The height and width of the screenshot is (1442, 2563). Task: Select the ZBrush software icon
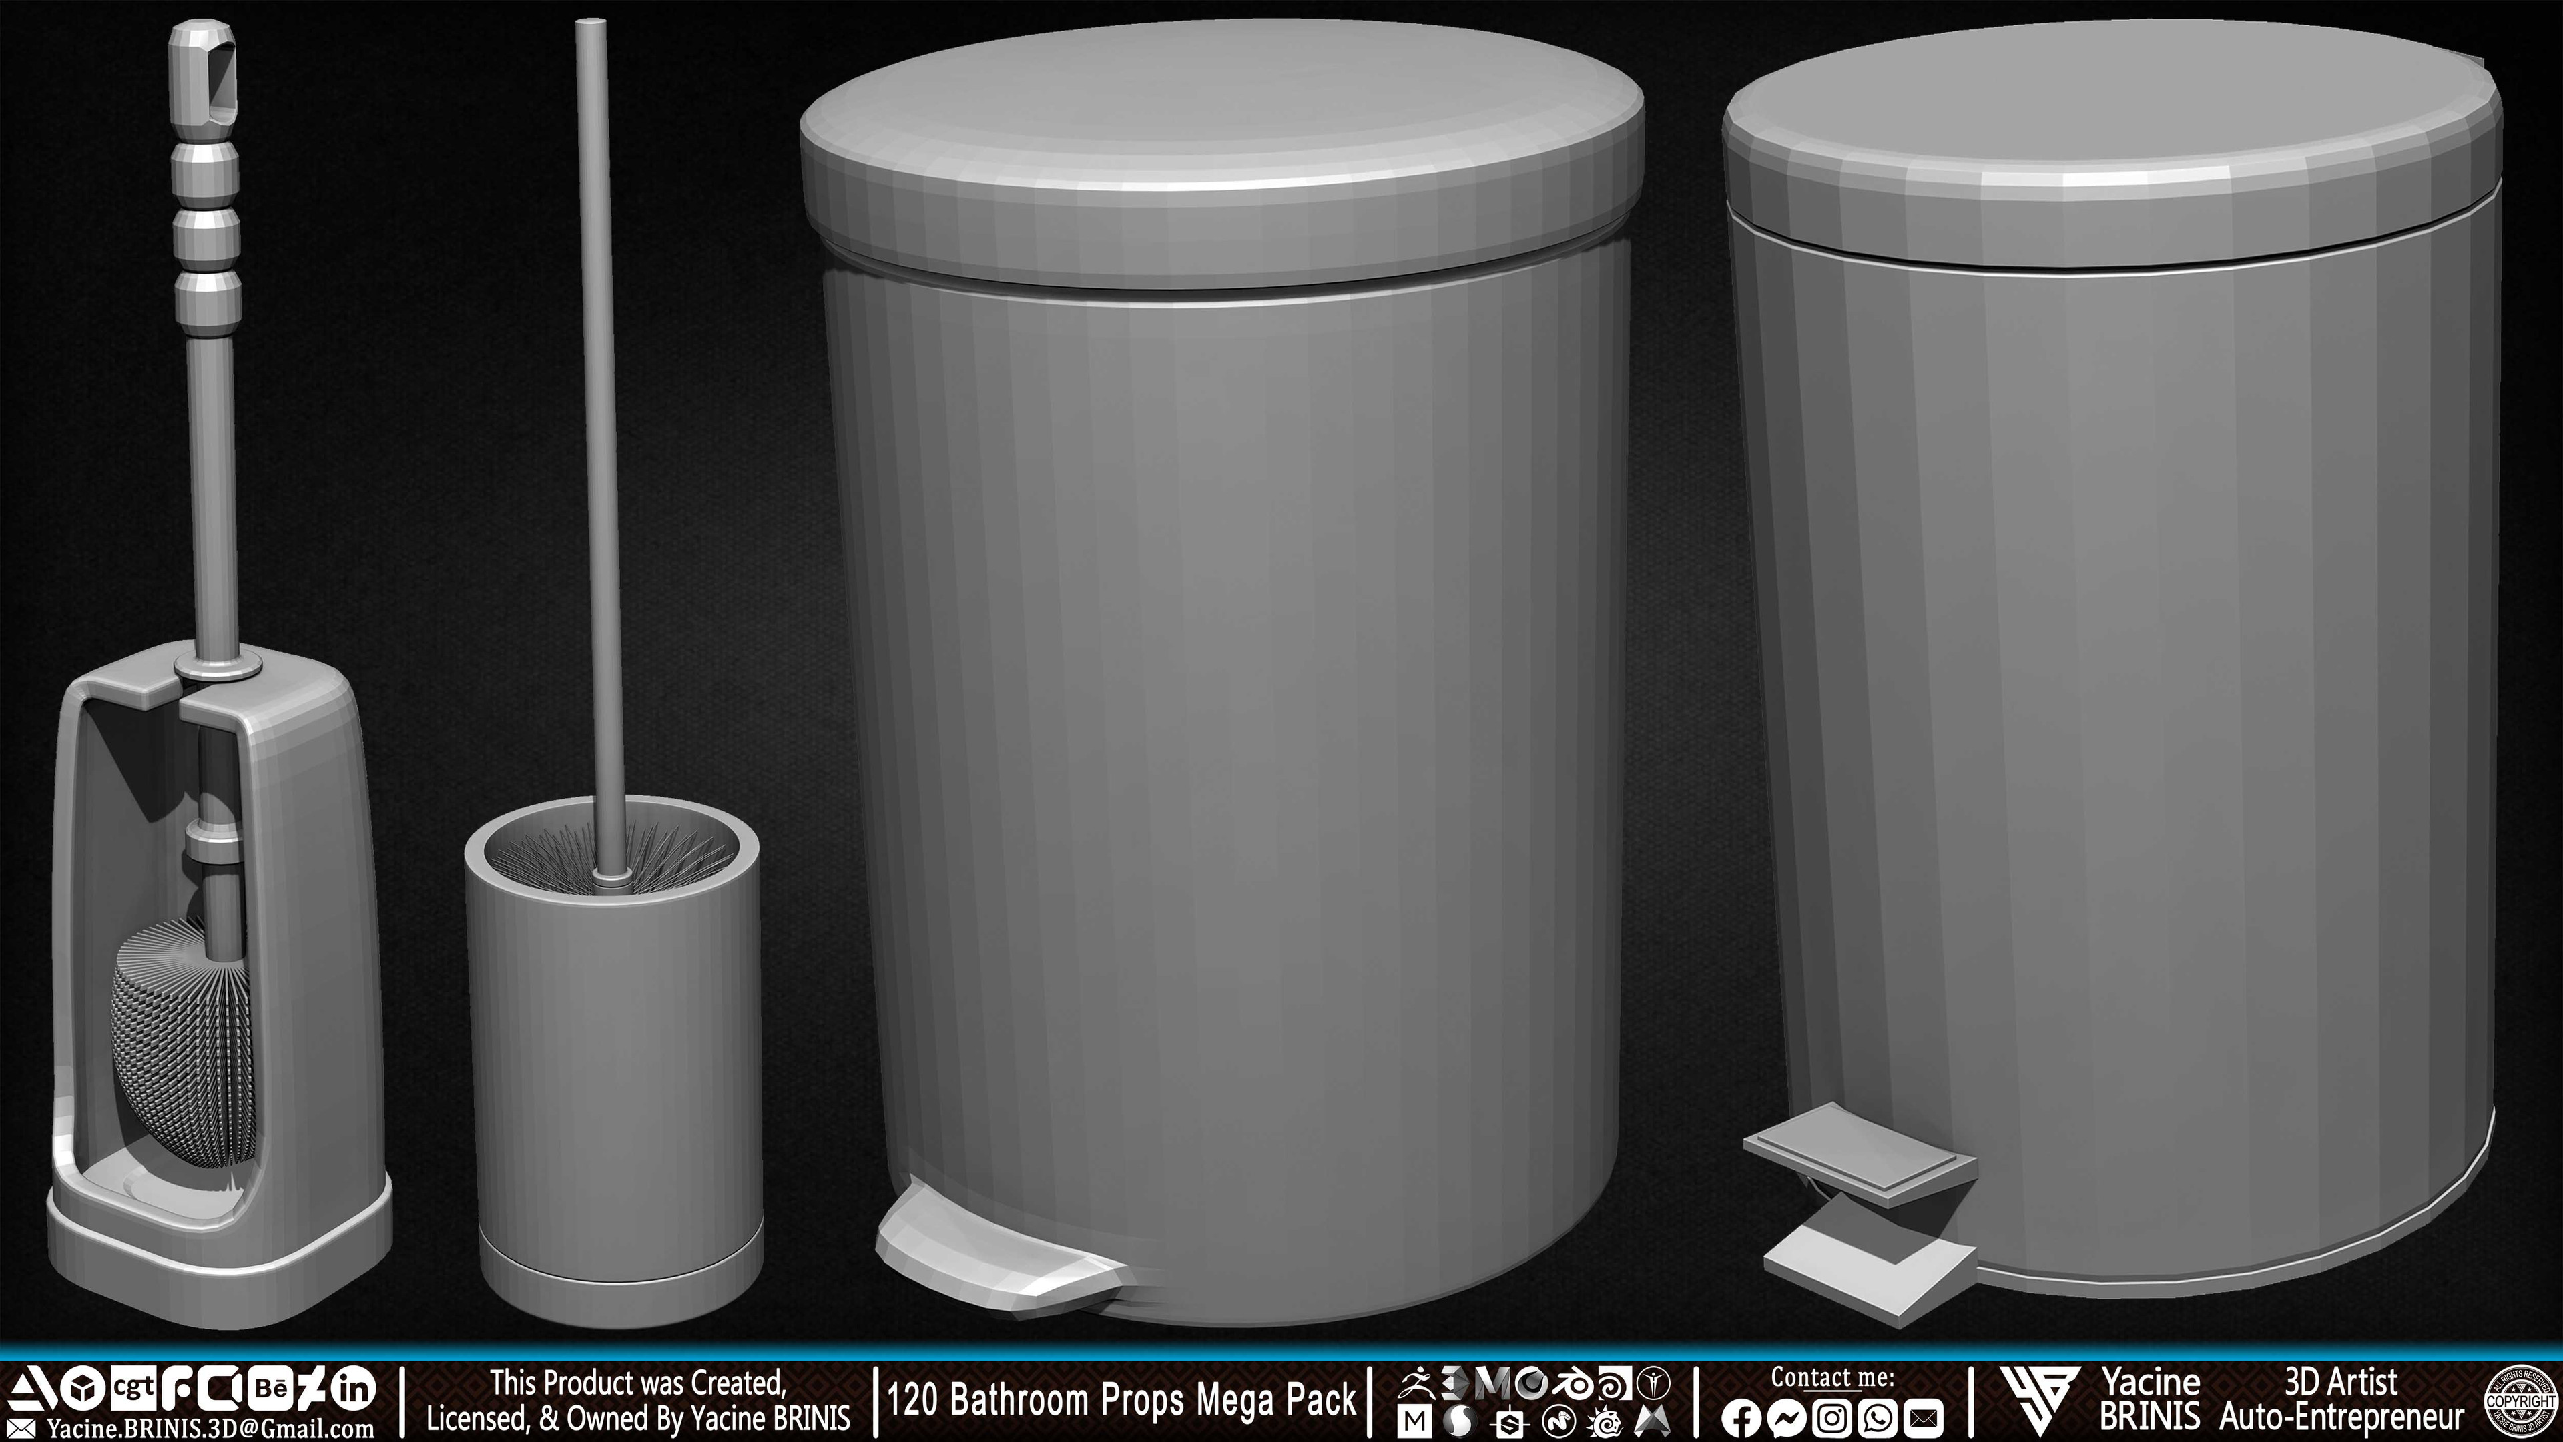tap(1415, 1385)
